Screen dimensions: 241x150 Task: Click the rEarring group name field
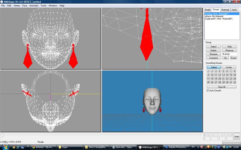tap(230, 54)
